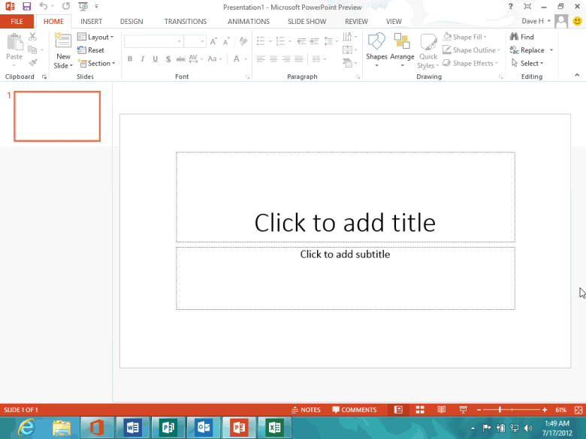The width and height of the screenshot is (586, 439).
Task: Toggle the Comments pane
Action: point(355,410)
